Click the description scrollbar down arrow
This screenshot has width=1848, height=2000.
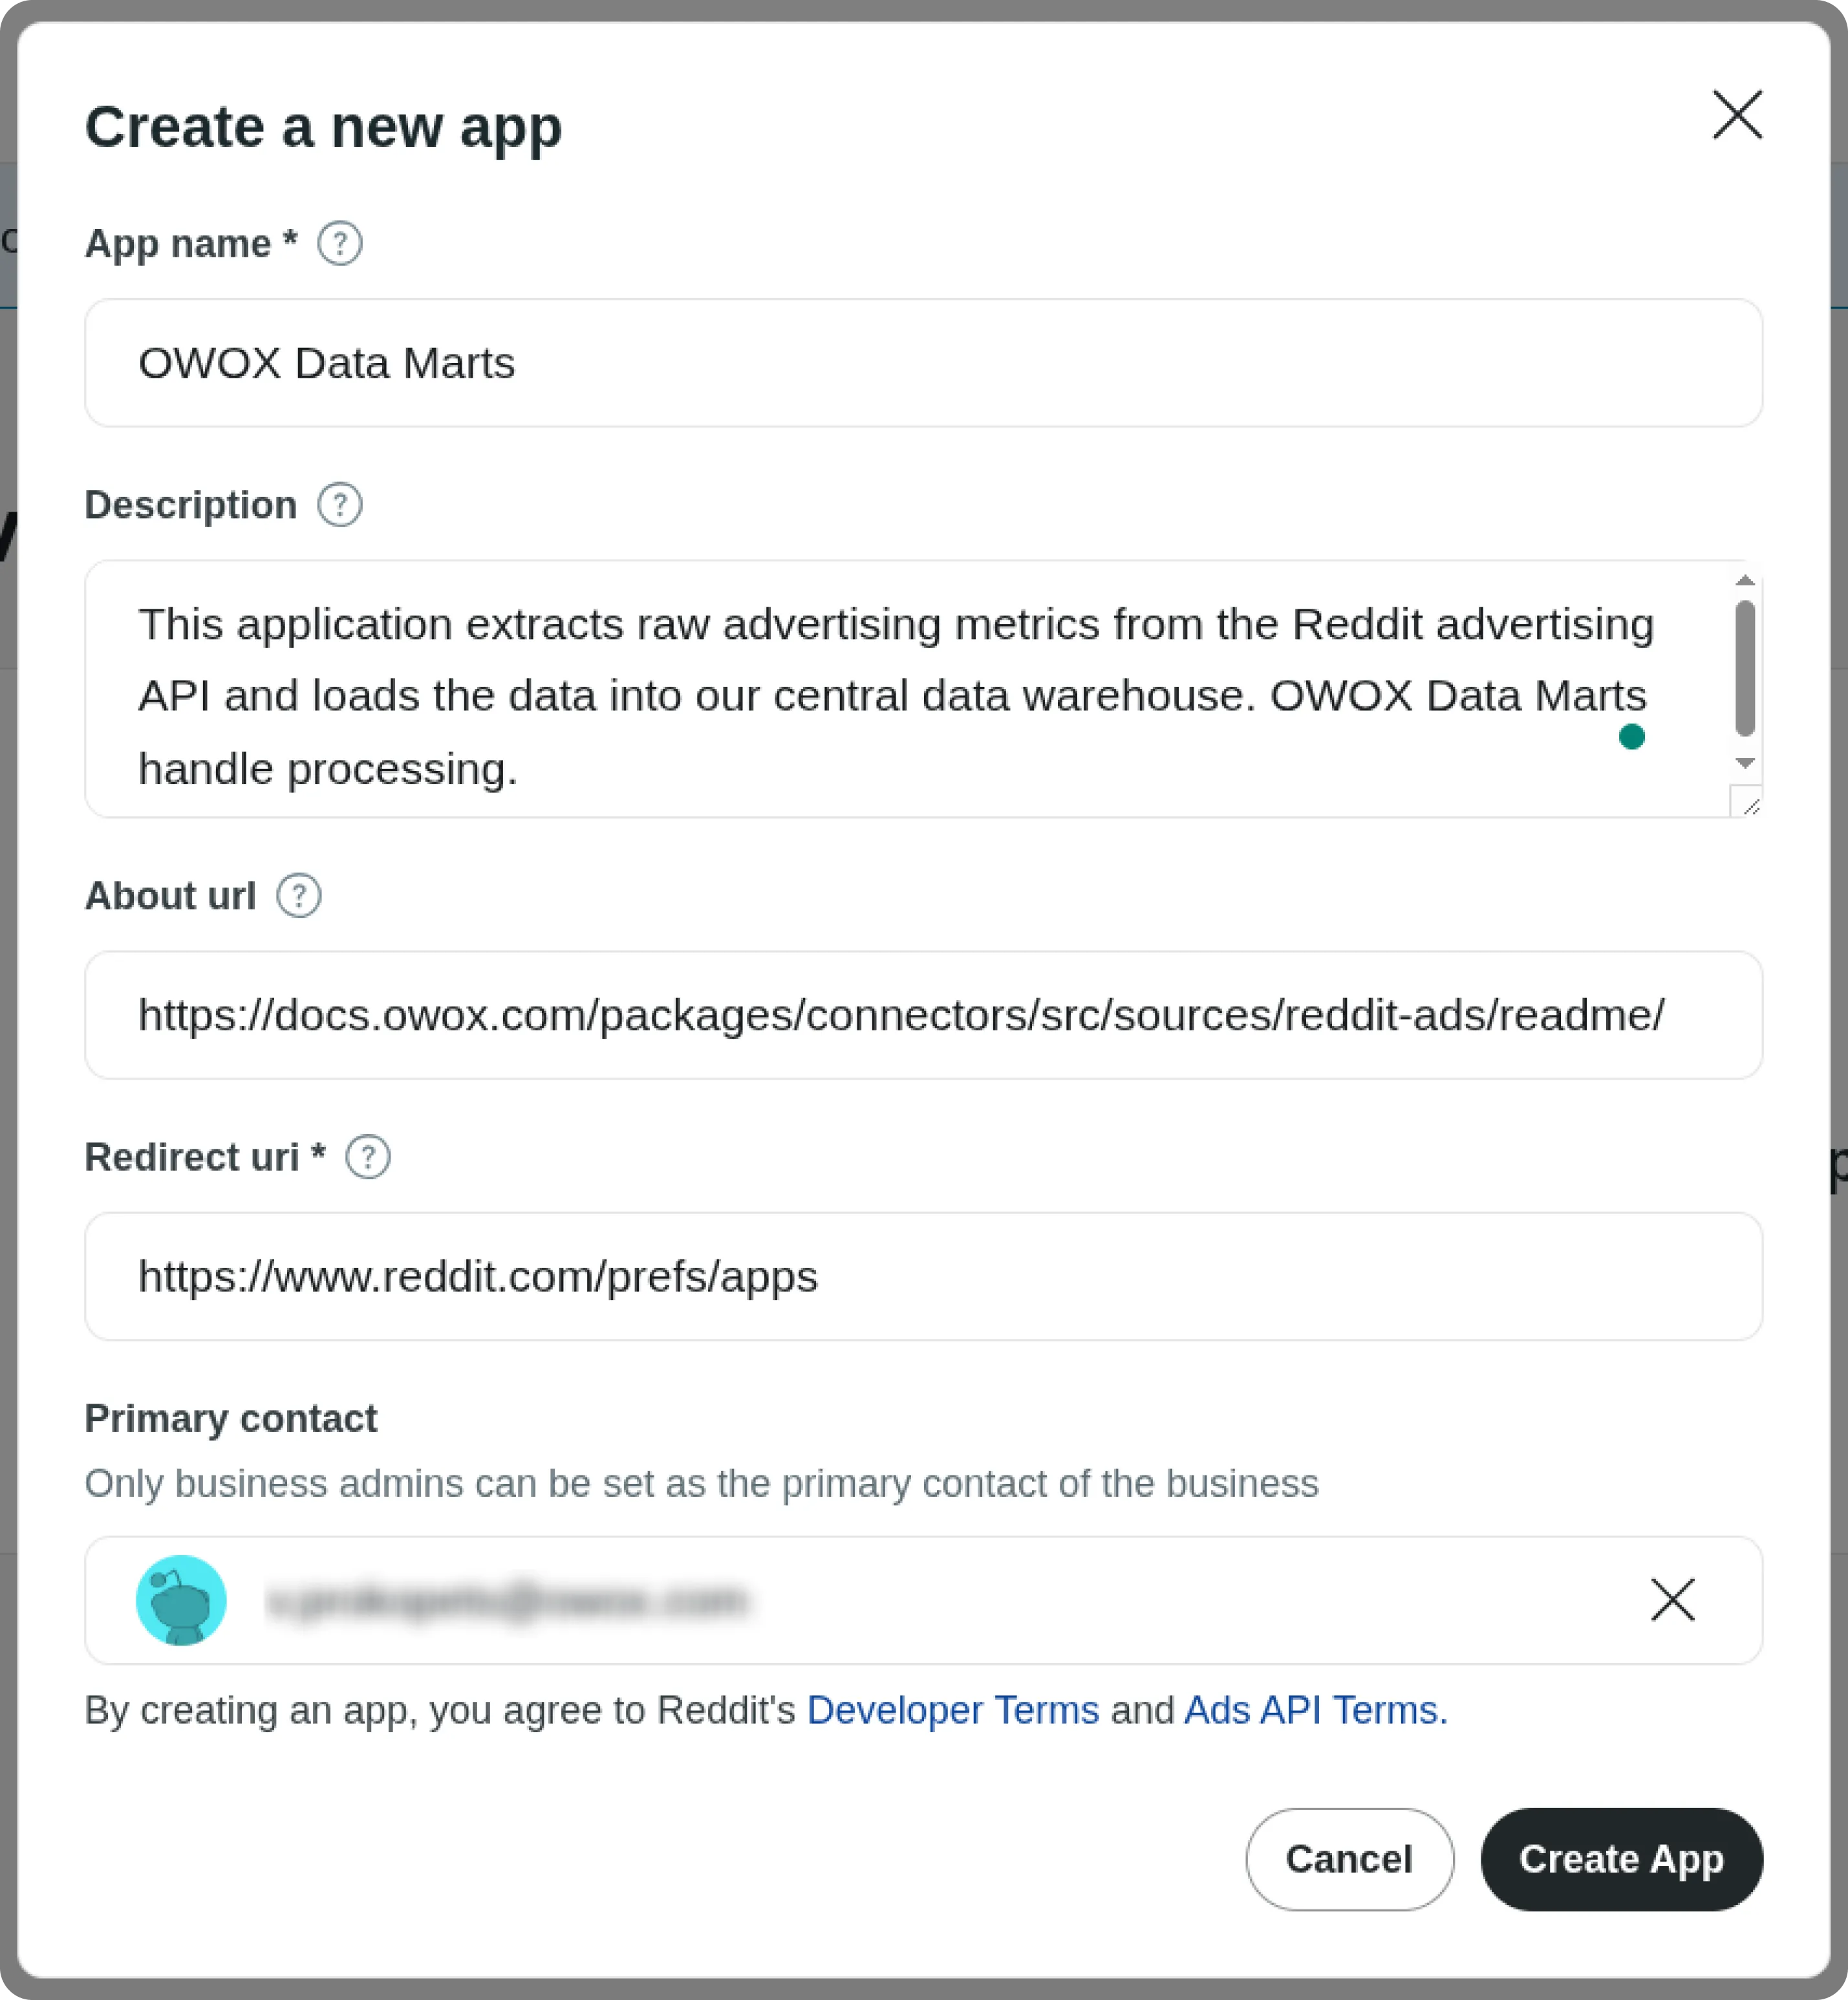point(1745,763)
